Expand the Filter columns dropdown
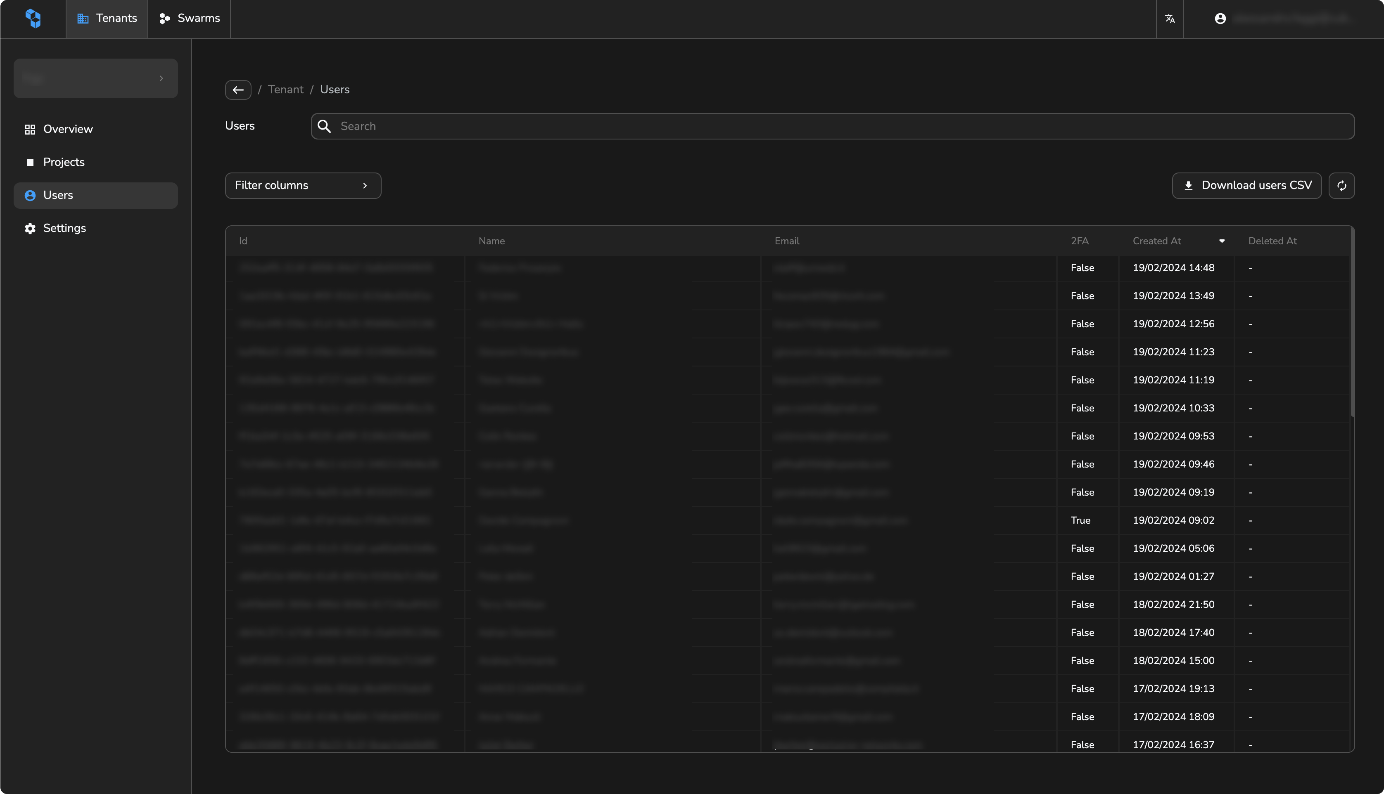The height and width of the screenshot is (794, 1384). 303,185
